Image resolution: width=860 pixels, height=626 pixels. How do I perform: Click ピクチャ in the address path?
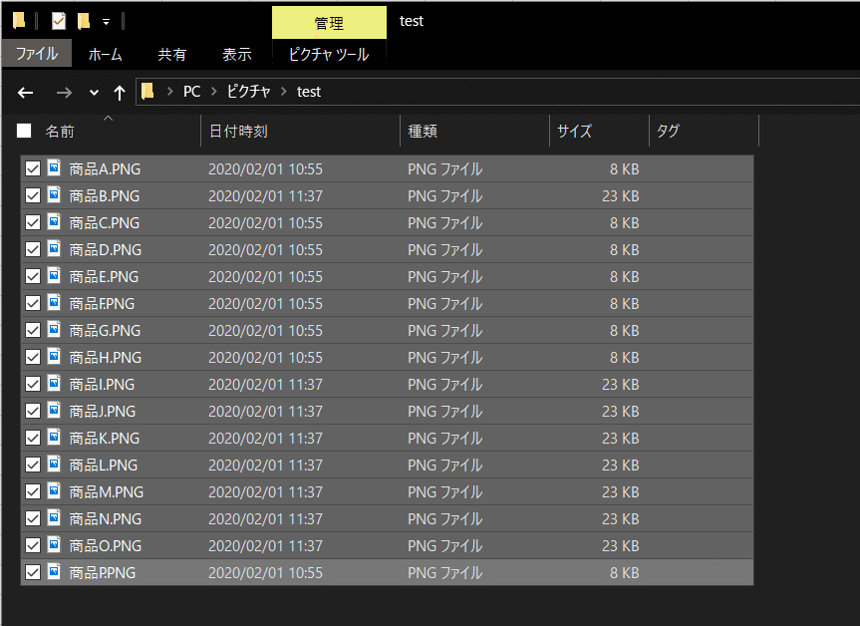(x=248, y=92)
